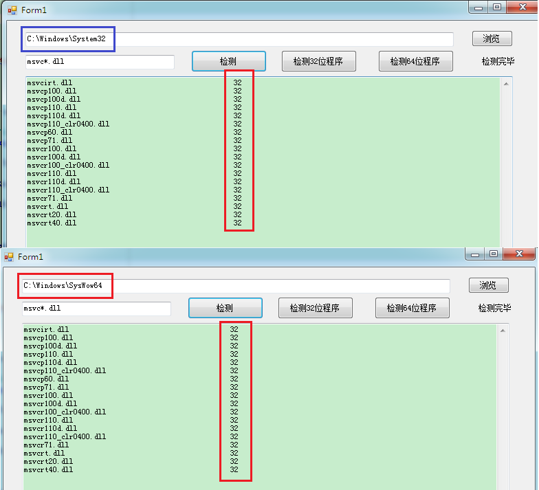The width and height of the screenshot is (539, 490).
Task: Select msvcp60.dll in the upper window list
Action: [49, 132]
